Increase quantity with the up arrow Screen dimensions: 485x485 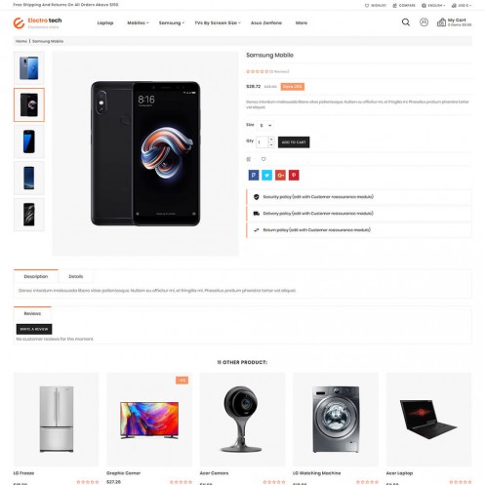point(271,140)
